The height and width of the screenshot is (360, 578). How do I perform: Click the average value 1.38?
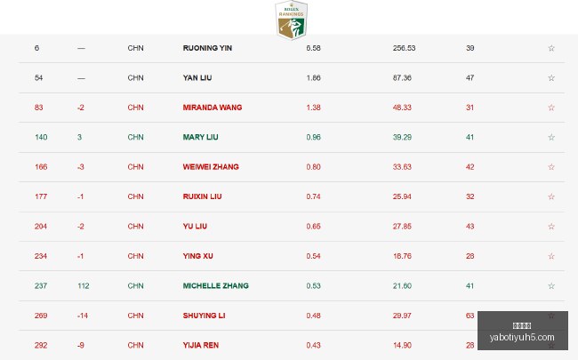click(x=313, y=108)
